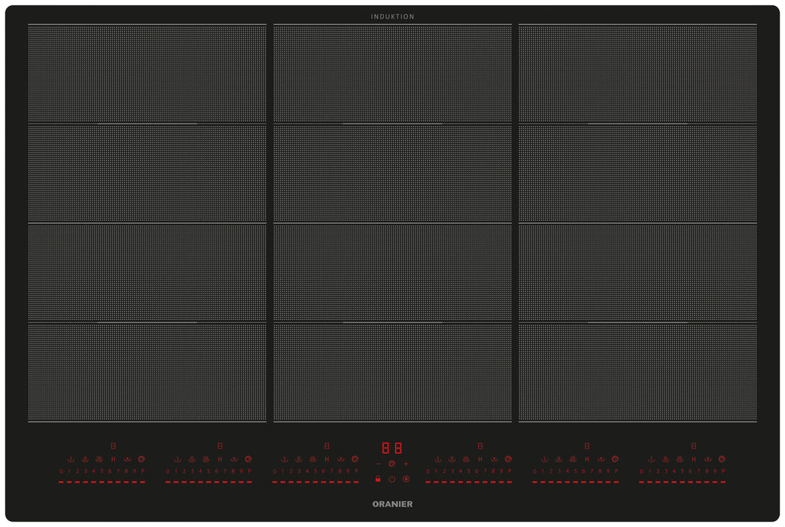
Task: Tap the central timer clock icon
Action: (392, 464)
